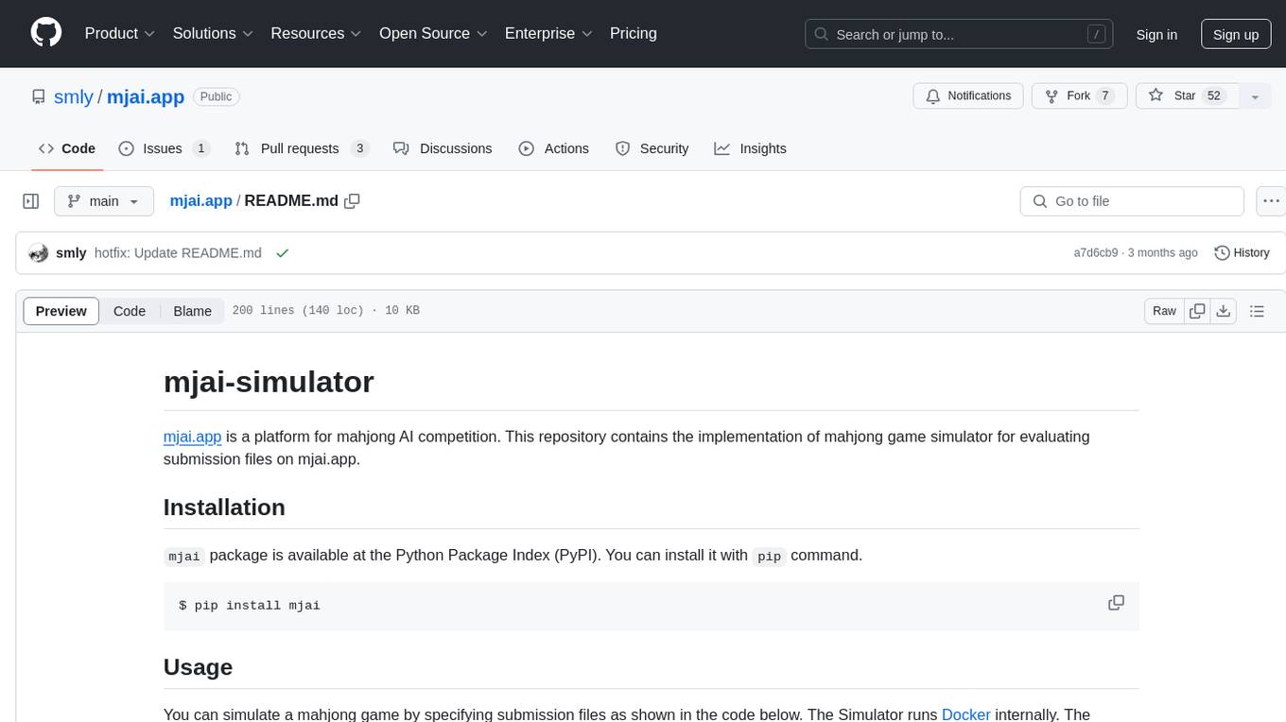Expand the Enterprise menu

pyautogui.click(x=548, y=33)
